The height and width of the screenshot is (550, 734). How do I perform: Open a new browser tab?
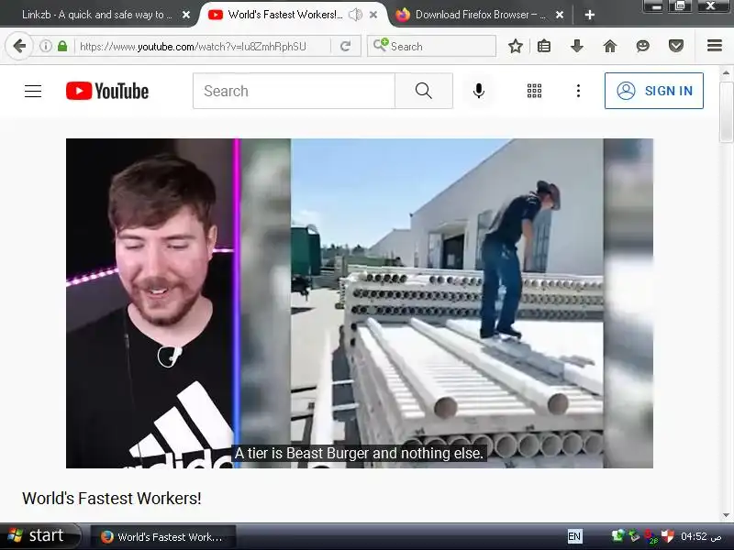coord(590,15)
